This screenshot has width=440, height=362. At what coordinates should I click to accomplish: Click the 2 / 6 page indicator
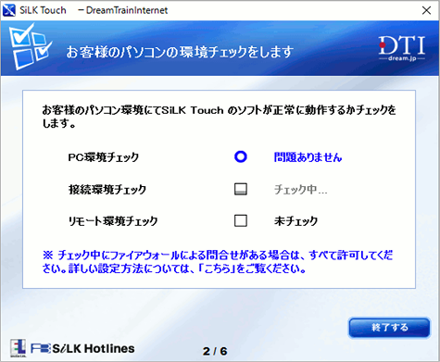(x=215, y=351)
